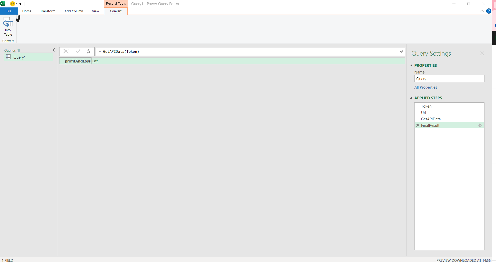
Task: Click the Excel icon in the title bar
Action: coord(2,3)
